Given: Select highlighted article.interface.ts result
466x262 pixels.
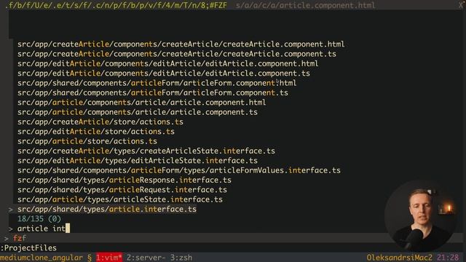Looking at the screenshot, I should point(107,209).
